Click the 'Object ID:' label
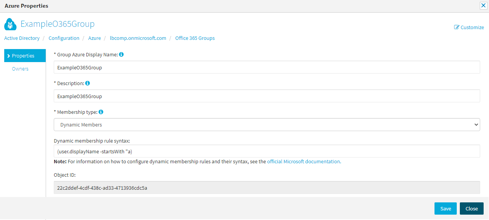Image resolution: width=489 pixels, height=220 pixels. pos(64,175)
